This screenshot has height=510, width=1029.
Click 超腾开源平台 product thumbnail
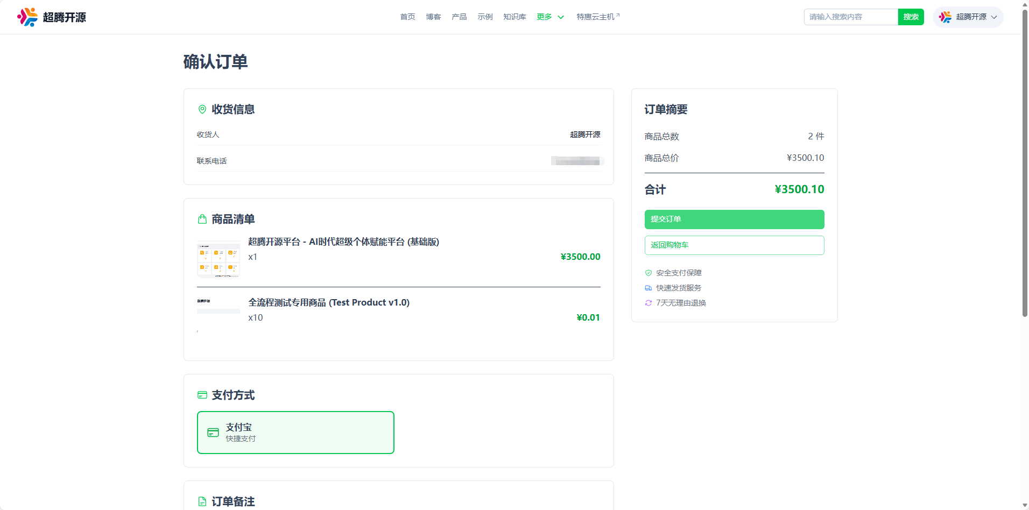coord(219,259)
